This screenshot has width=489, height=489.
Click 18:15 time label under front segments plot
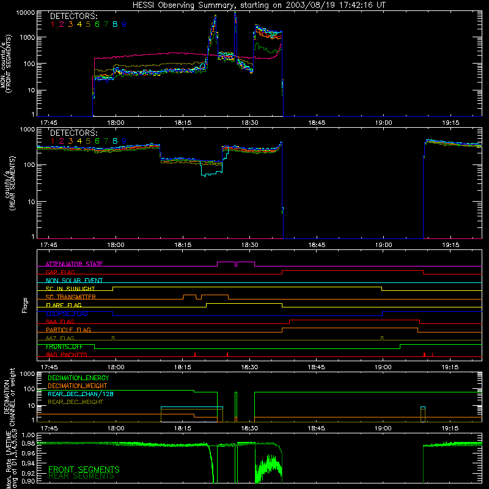click(x=183, y=123)
